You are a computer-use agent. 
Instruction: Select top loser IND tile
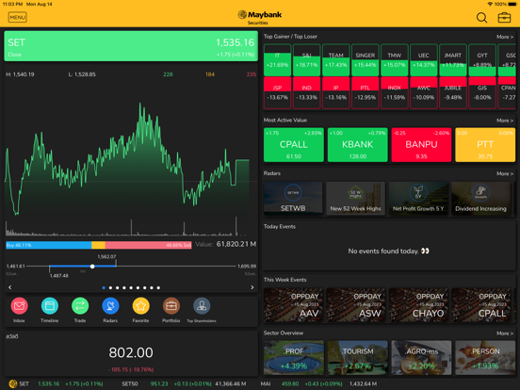pos(307,92)
